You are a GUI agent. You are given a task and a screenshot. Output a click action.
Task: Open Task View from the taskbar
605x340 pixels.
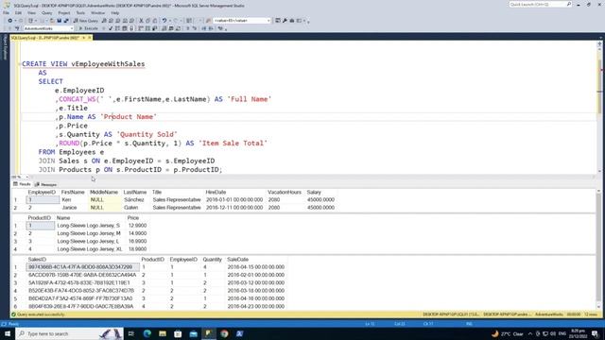[x=131, y=333]
